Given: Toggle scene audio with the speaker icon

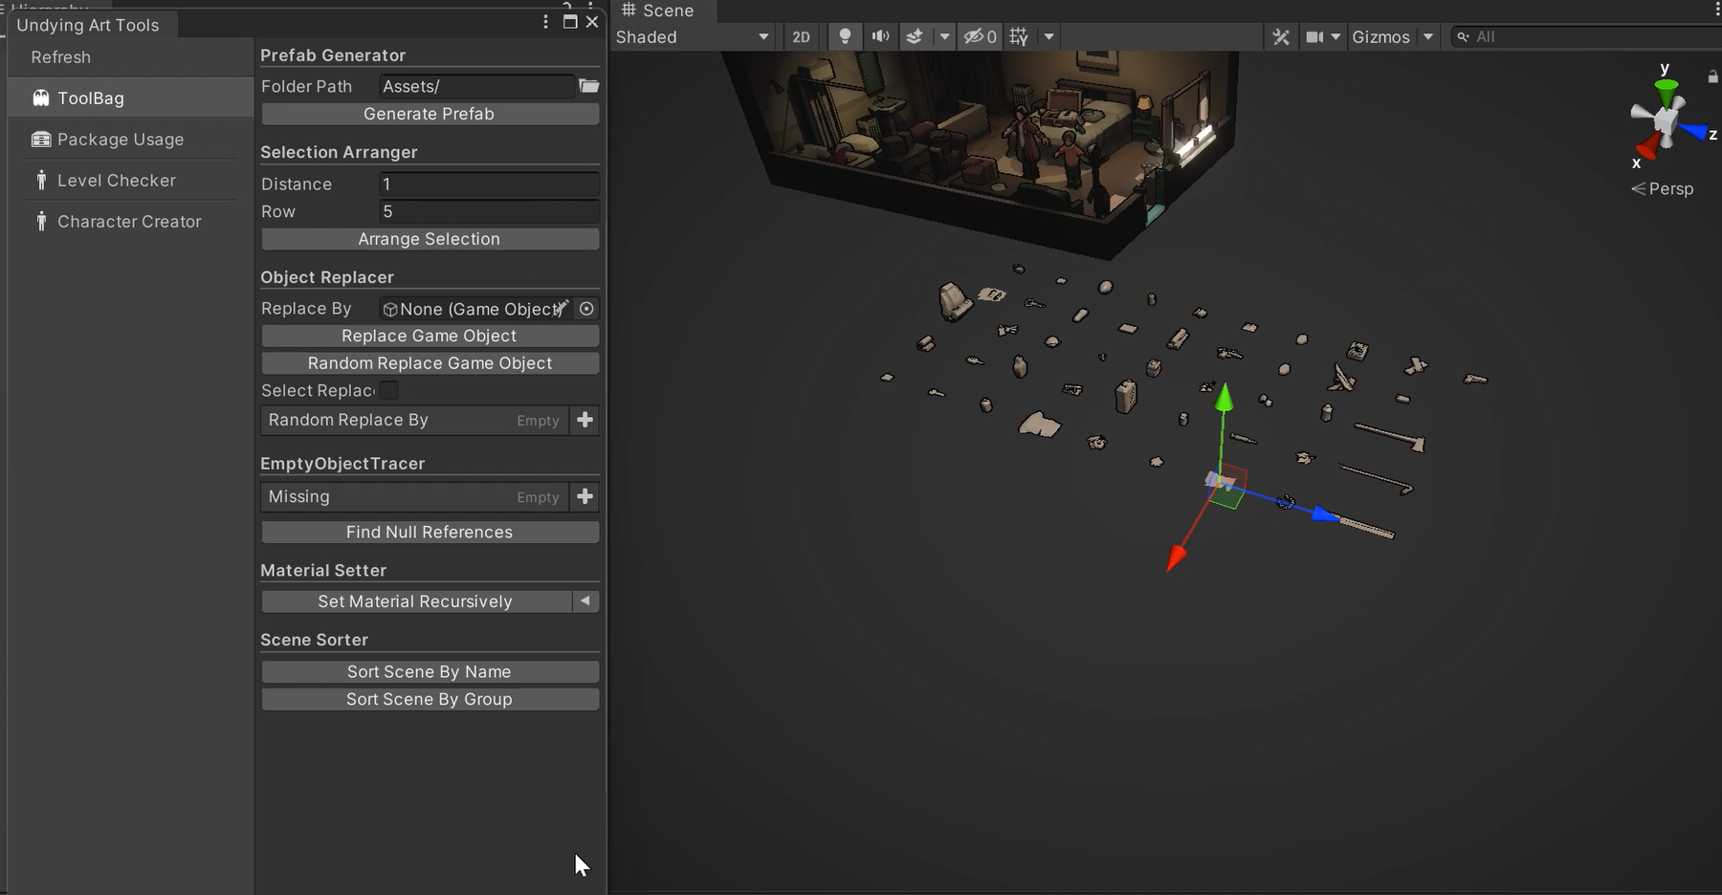Looking at the screenshot, I should pos(880,36).
